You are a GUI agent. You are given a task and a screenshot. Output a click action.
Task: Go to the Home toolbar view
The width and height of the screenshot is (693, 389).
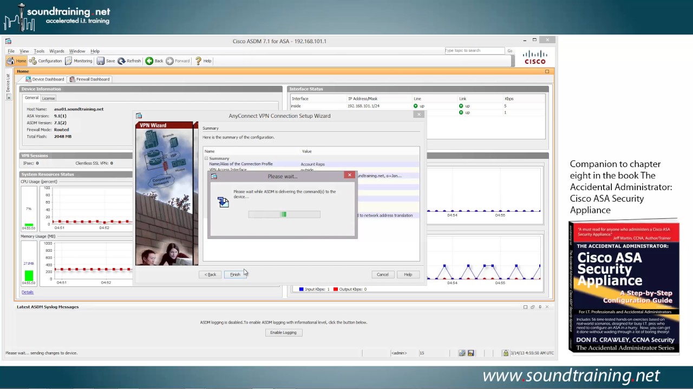[16, 61]
